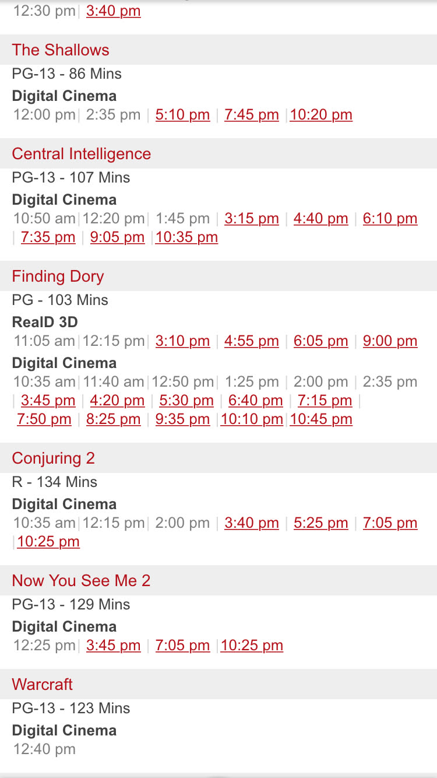The width and height of the screenshot is (437, 778).
Task: Pick the 10:25 pm Conjuring 2 showing
Action: [48, 542]
